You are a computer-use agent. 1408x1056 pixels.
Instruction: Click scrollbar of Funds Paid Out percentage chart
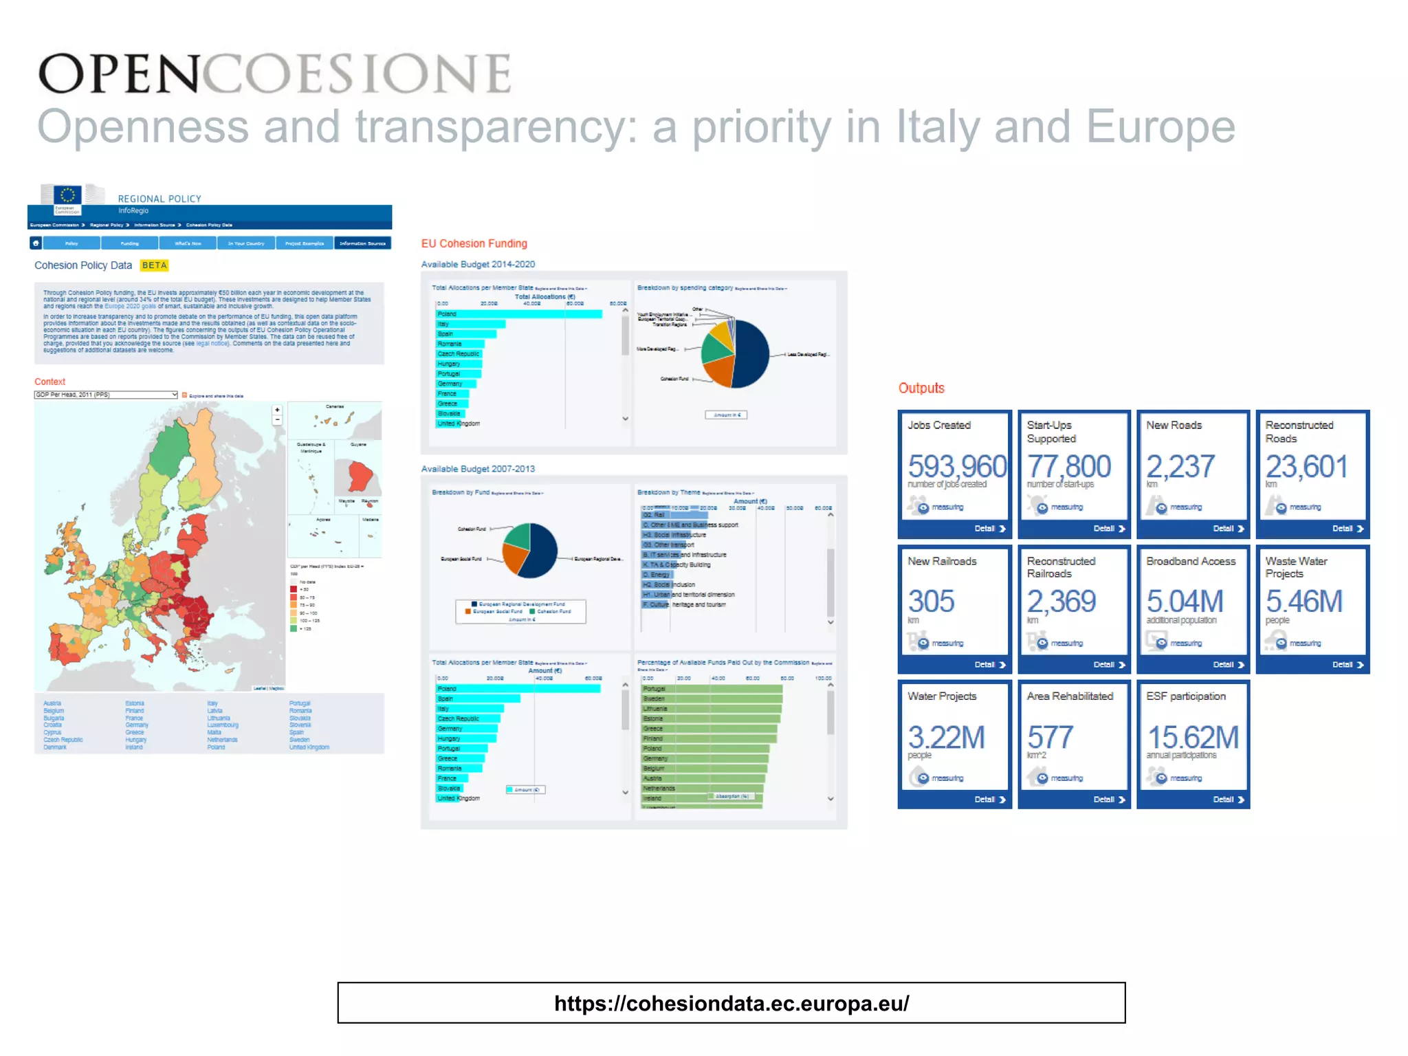point(830,713)
